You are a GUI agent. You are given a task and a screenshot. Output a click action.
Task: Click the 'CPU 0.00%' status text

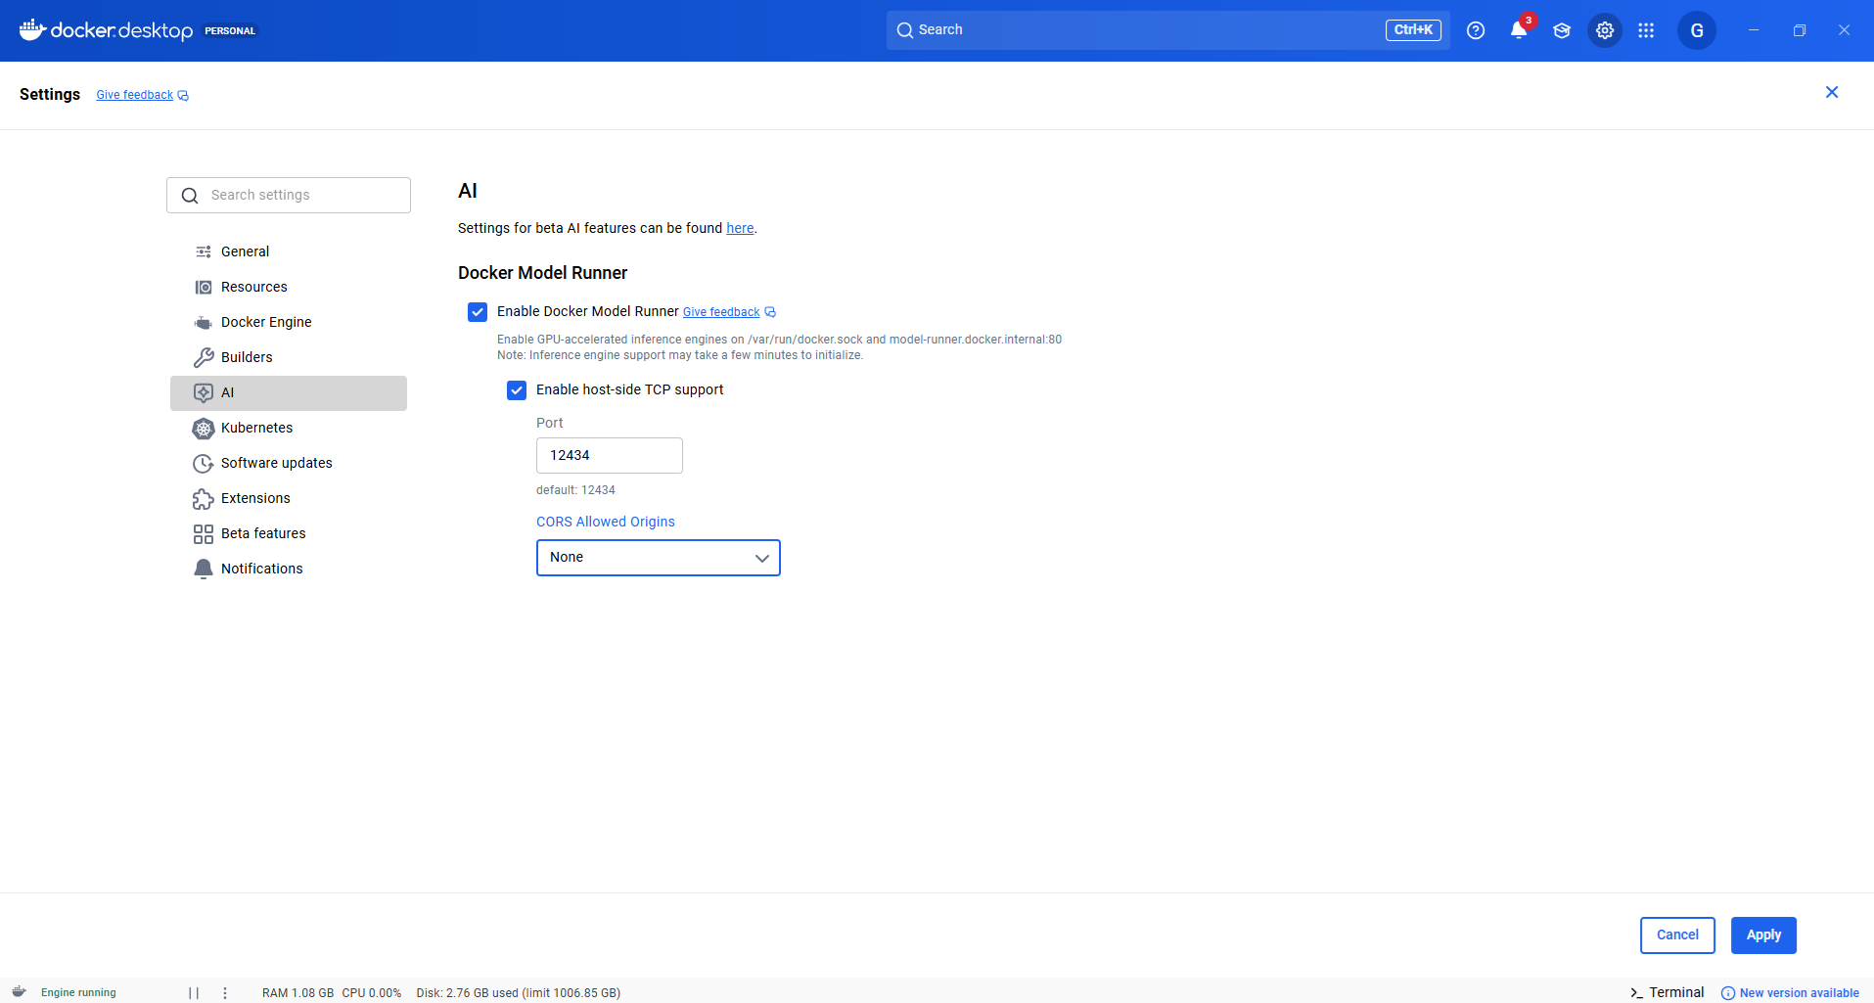372,993
